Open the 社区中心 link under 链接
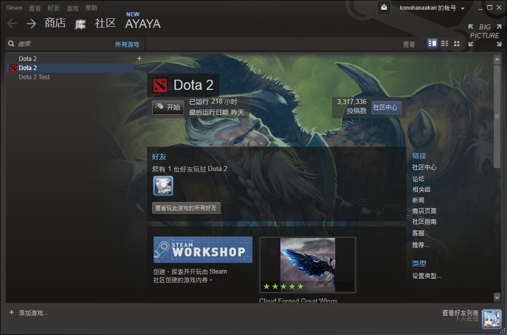The height and width of the screenshot is (335, 507). coord(424,167)
